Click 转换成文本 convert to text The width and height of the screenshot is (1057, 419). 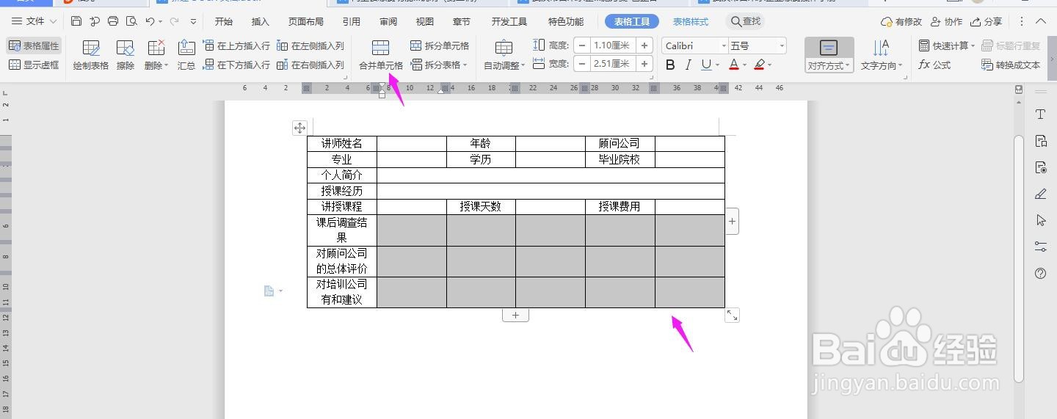(1011, 65)
